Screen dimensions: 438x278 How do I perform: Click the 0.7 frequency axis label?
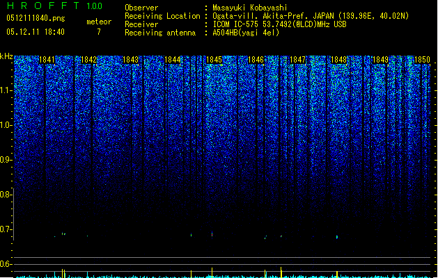tap(6, 229)
